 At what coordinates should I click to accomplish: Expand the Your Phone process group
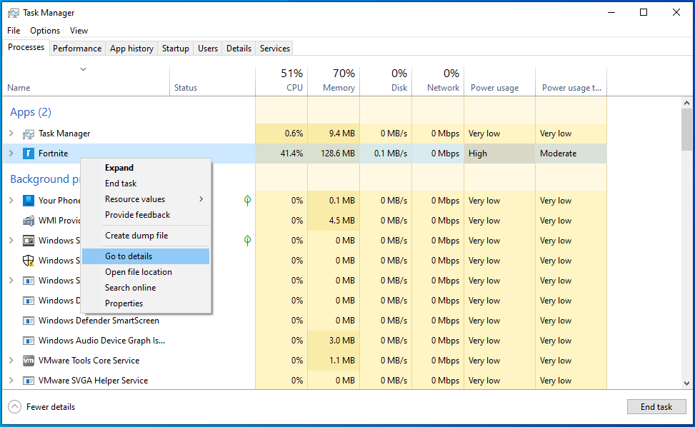coord(11,200)
